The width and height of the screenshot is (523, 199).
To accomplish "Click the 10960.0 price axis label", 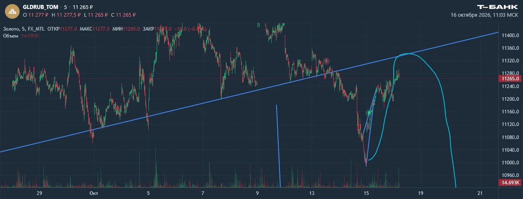I will pos(511,176).
